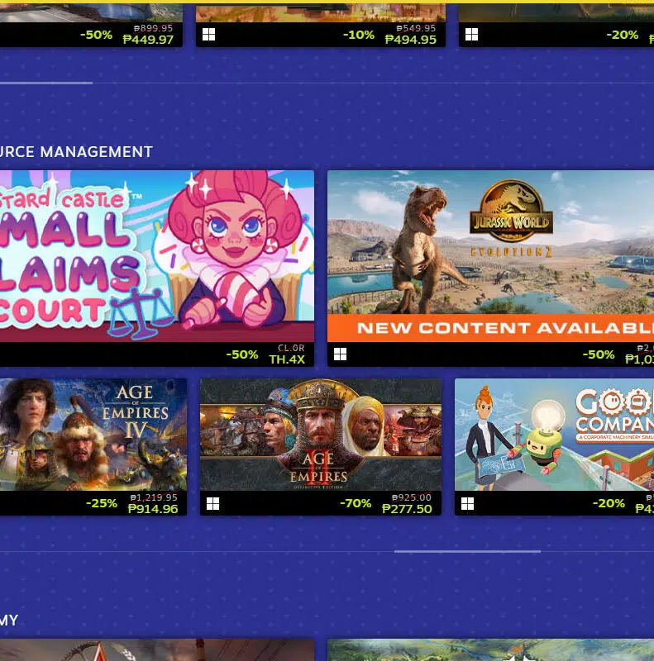
Task: Click the struck-through ₱925.00 original price
Action: tap(412, 497)
